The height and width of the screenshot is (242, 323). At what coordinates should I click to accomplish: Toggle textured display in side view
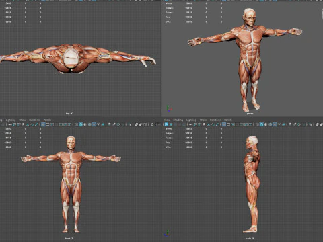[275, 124]
